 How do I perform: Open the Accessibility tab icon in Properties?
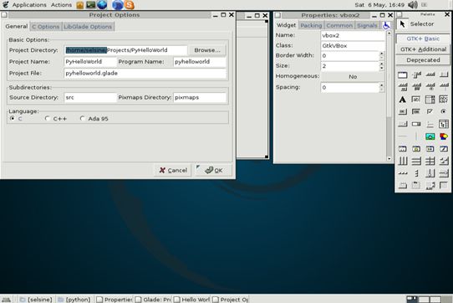click(386, 25)
